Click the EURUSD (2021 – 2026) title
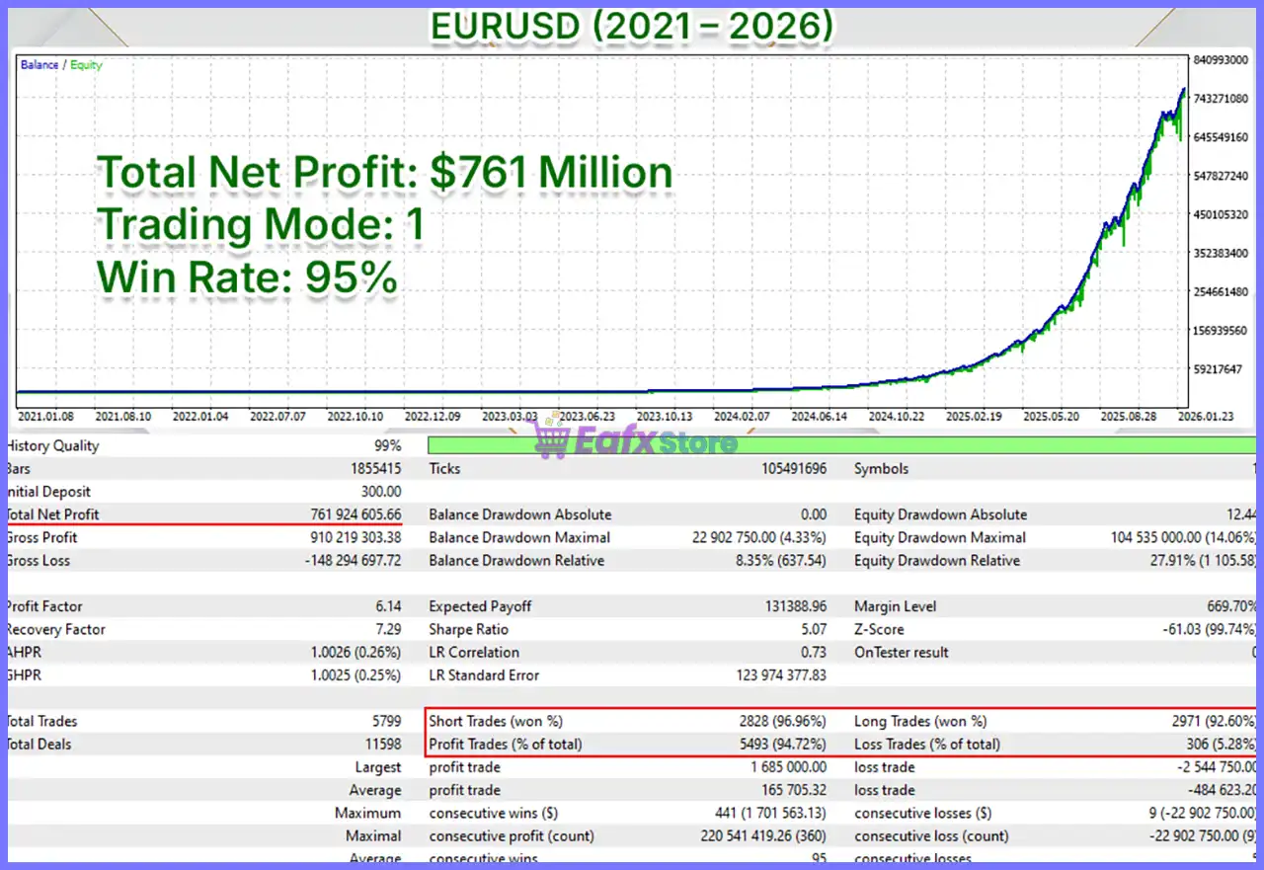Viewport: 1264px width, 870px height. pos(632,25)
